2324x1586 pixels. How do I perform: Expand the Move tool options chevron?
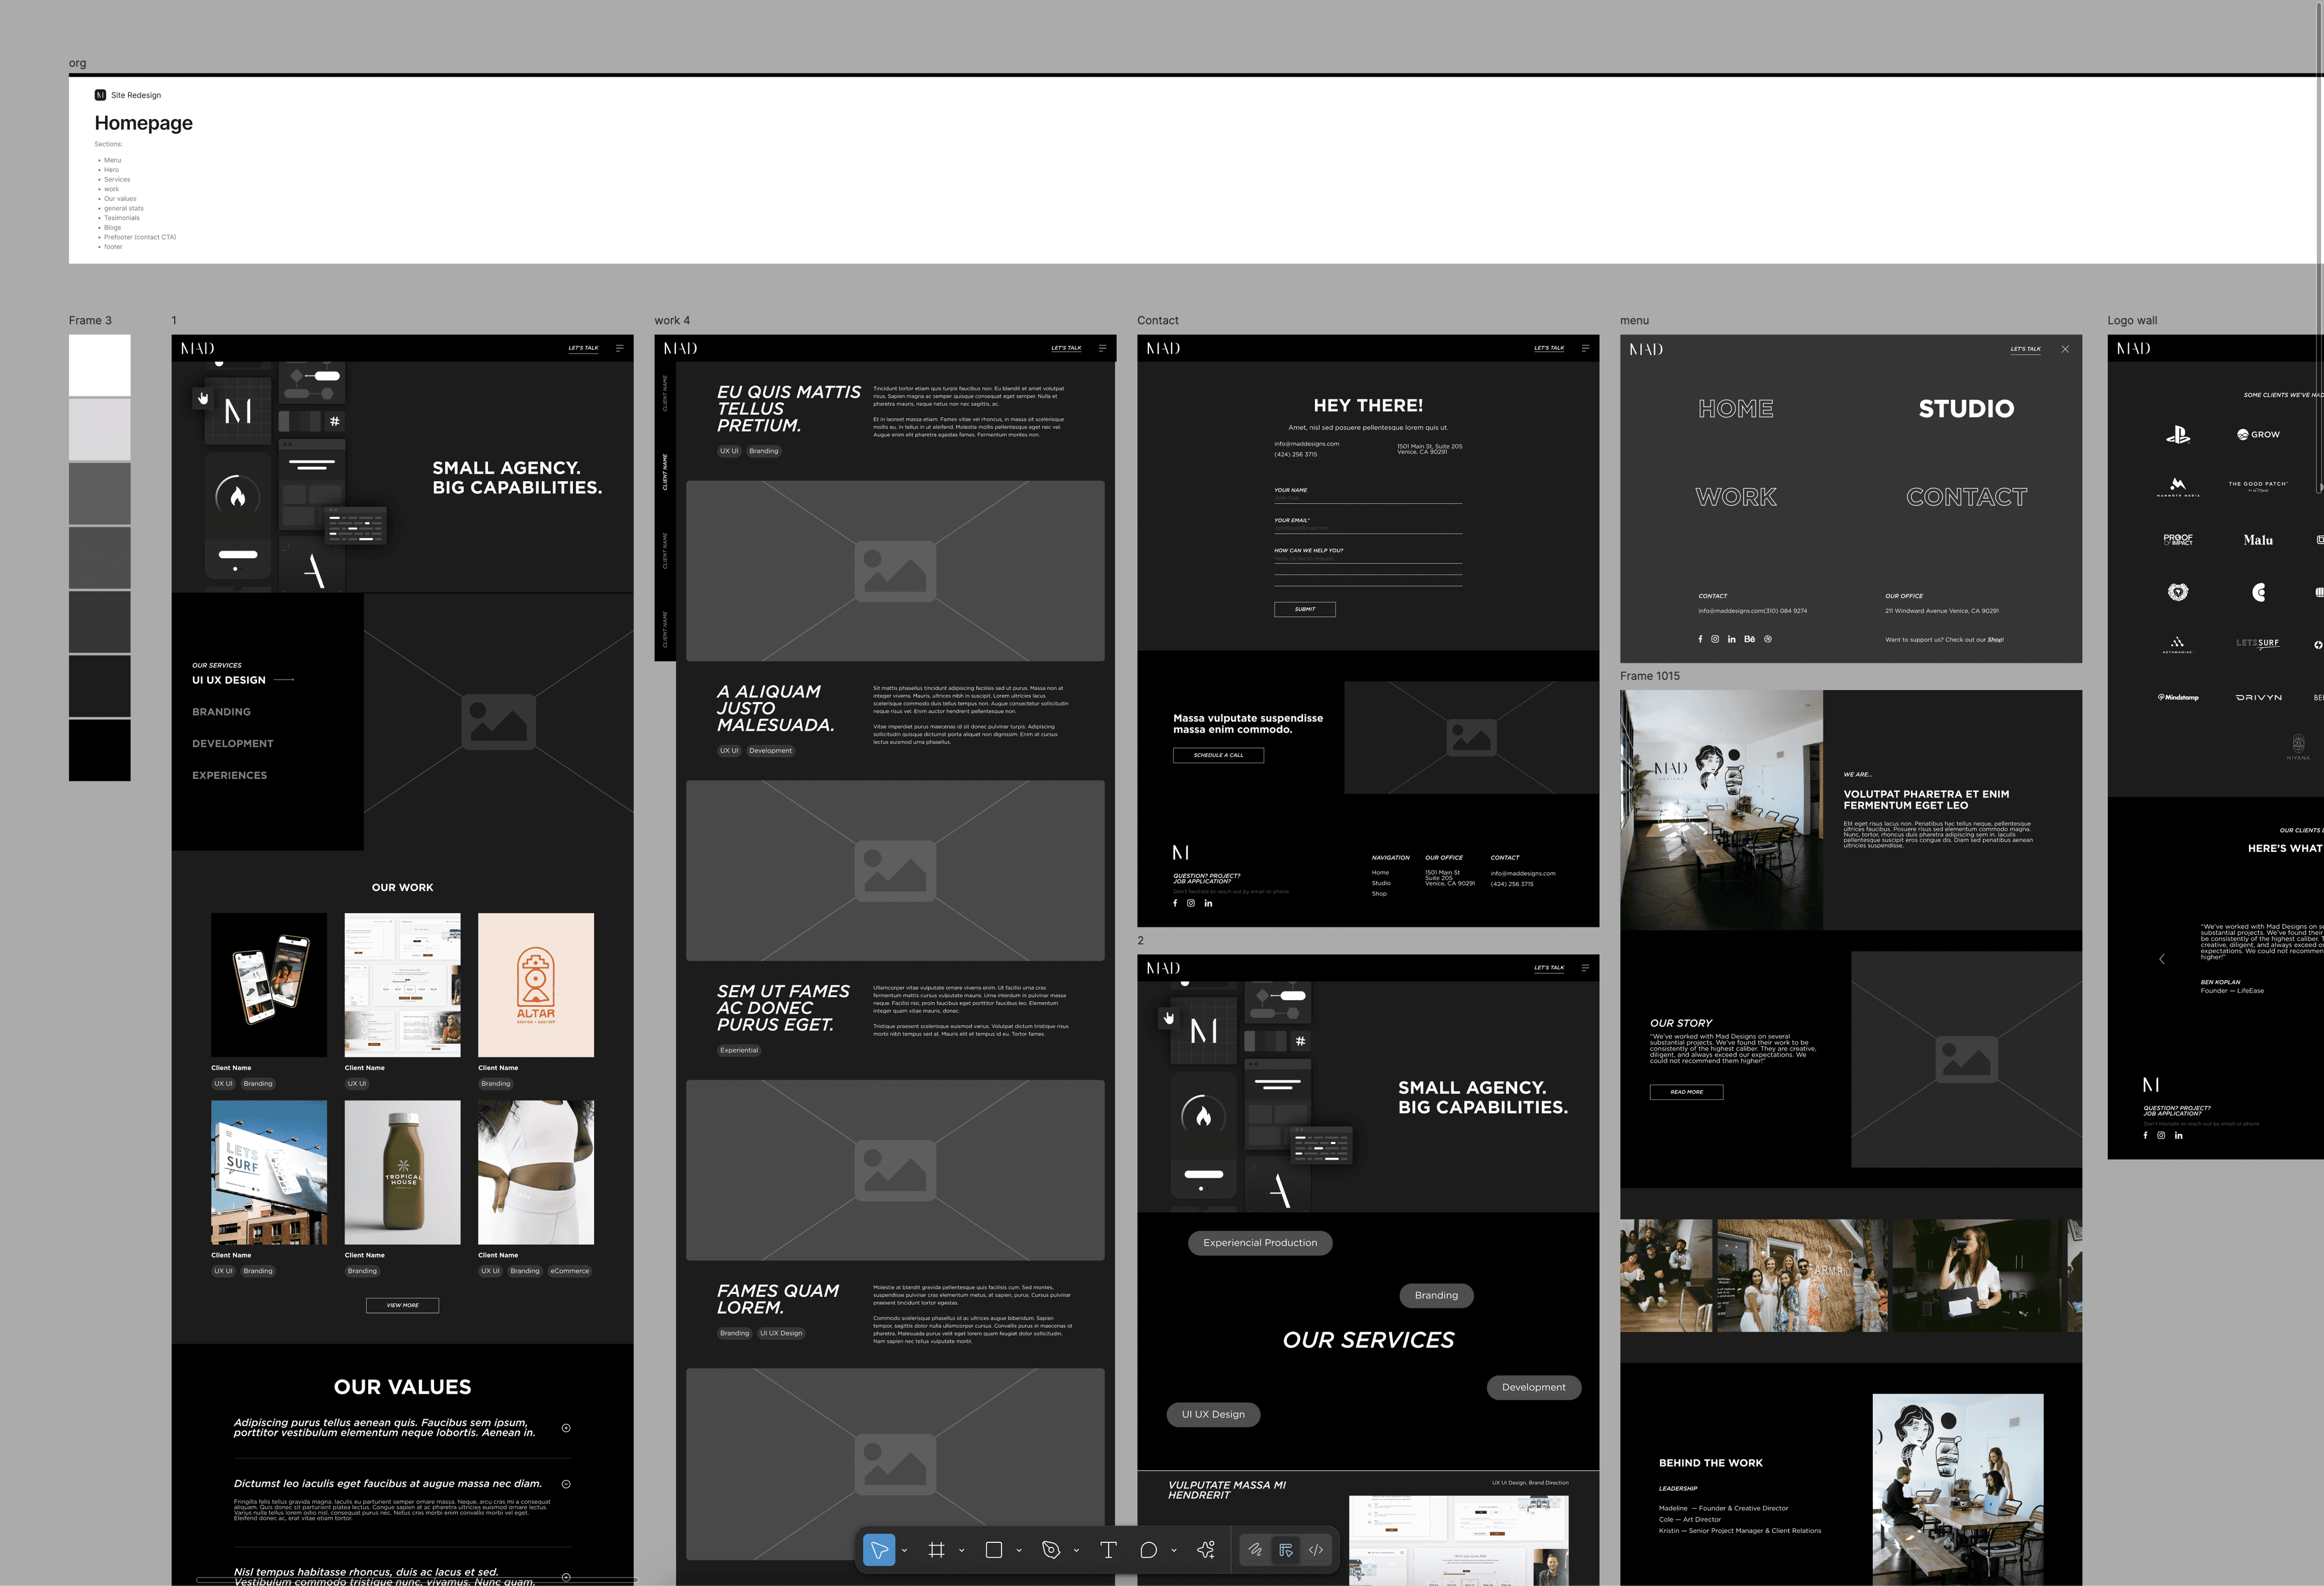(904, 1551)
